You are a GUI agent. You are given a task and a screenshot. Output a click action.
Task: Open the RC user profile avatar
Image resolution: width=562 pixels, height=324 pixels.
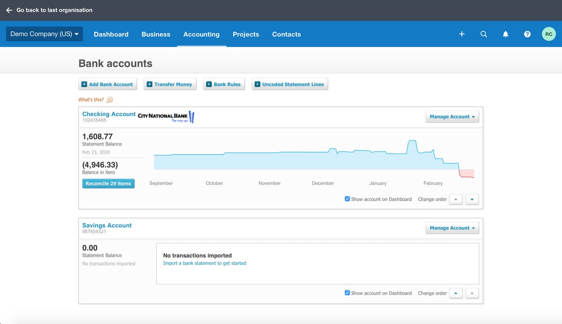tap(548, 34)
